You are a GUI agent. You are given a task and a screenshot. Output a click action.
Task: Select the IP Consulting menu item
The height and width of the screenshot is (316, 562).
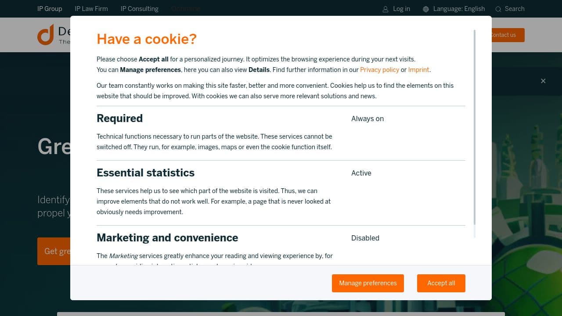pos(140,9)
